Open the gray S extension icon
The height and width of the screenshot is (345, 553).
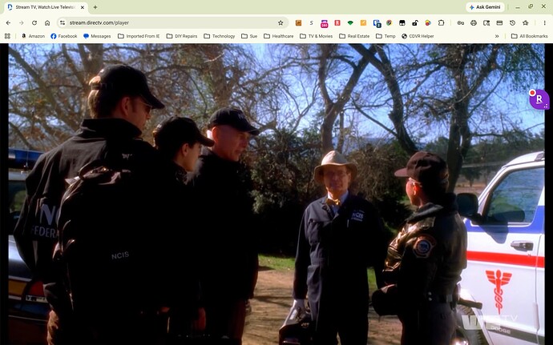[311, 23]
